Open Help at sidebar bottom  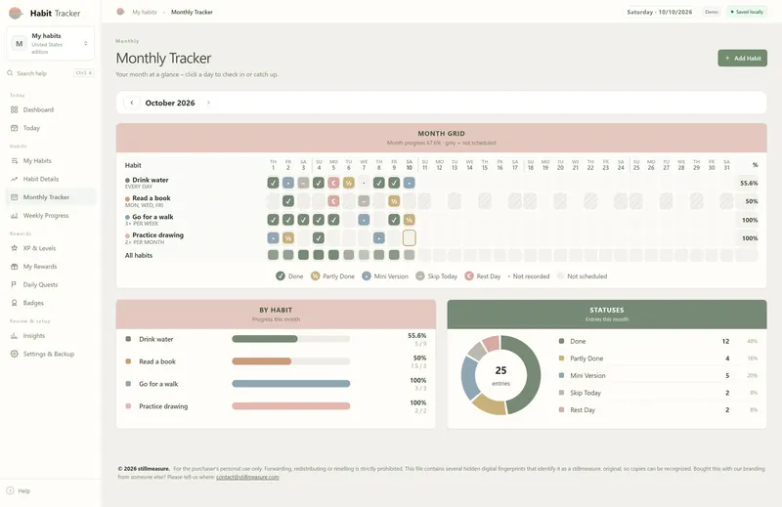19,491
